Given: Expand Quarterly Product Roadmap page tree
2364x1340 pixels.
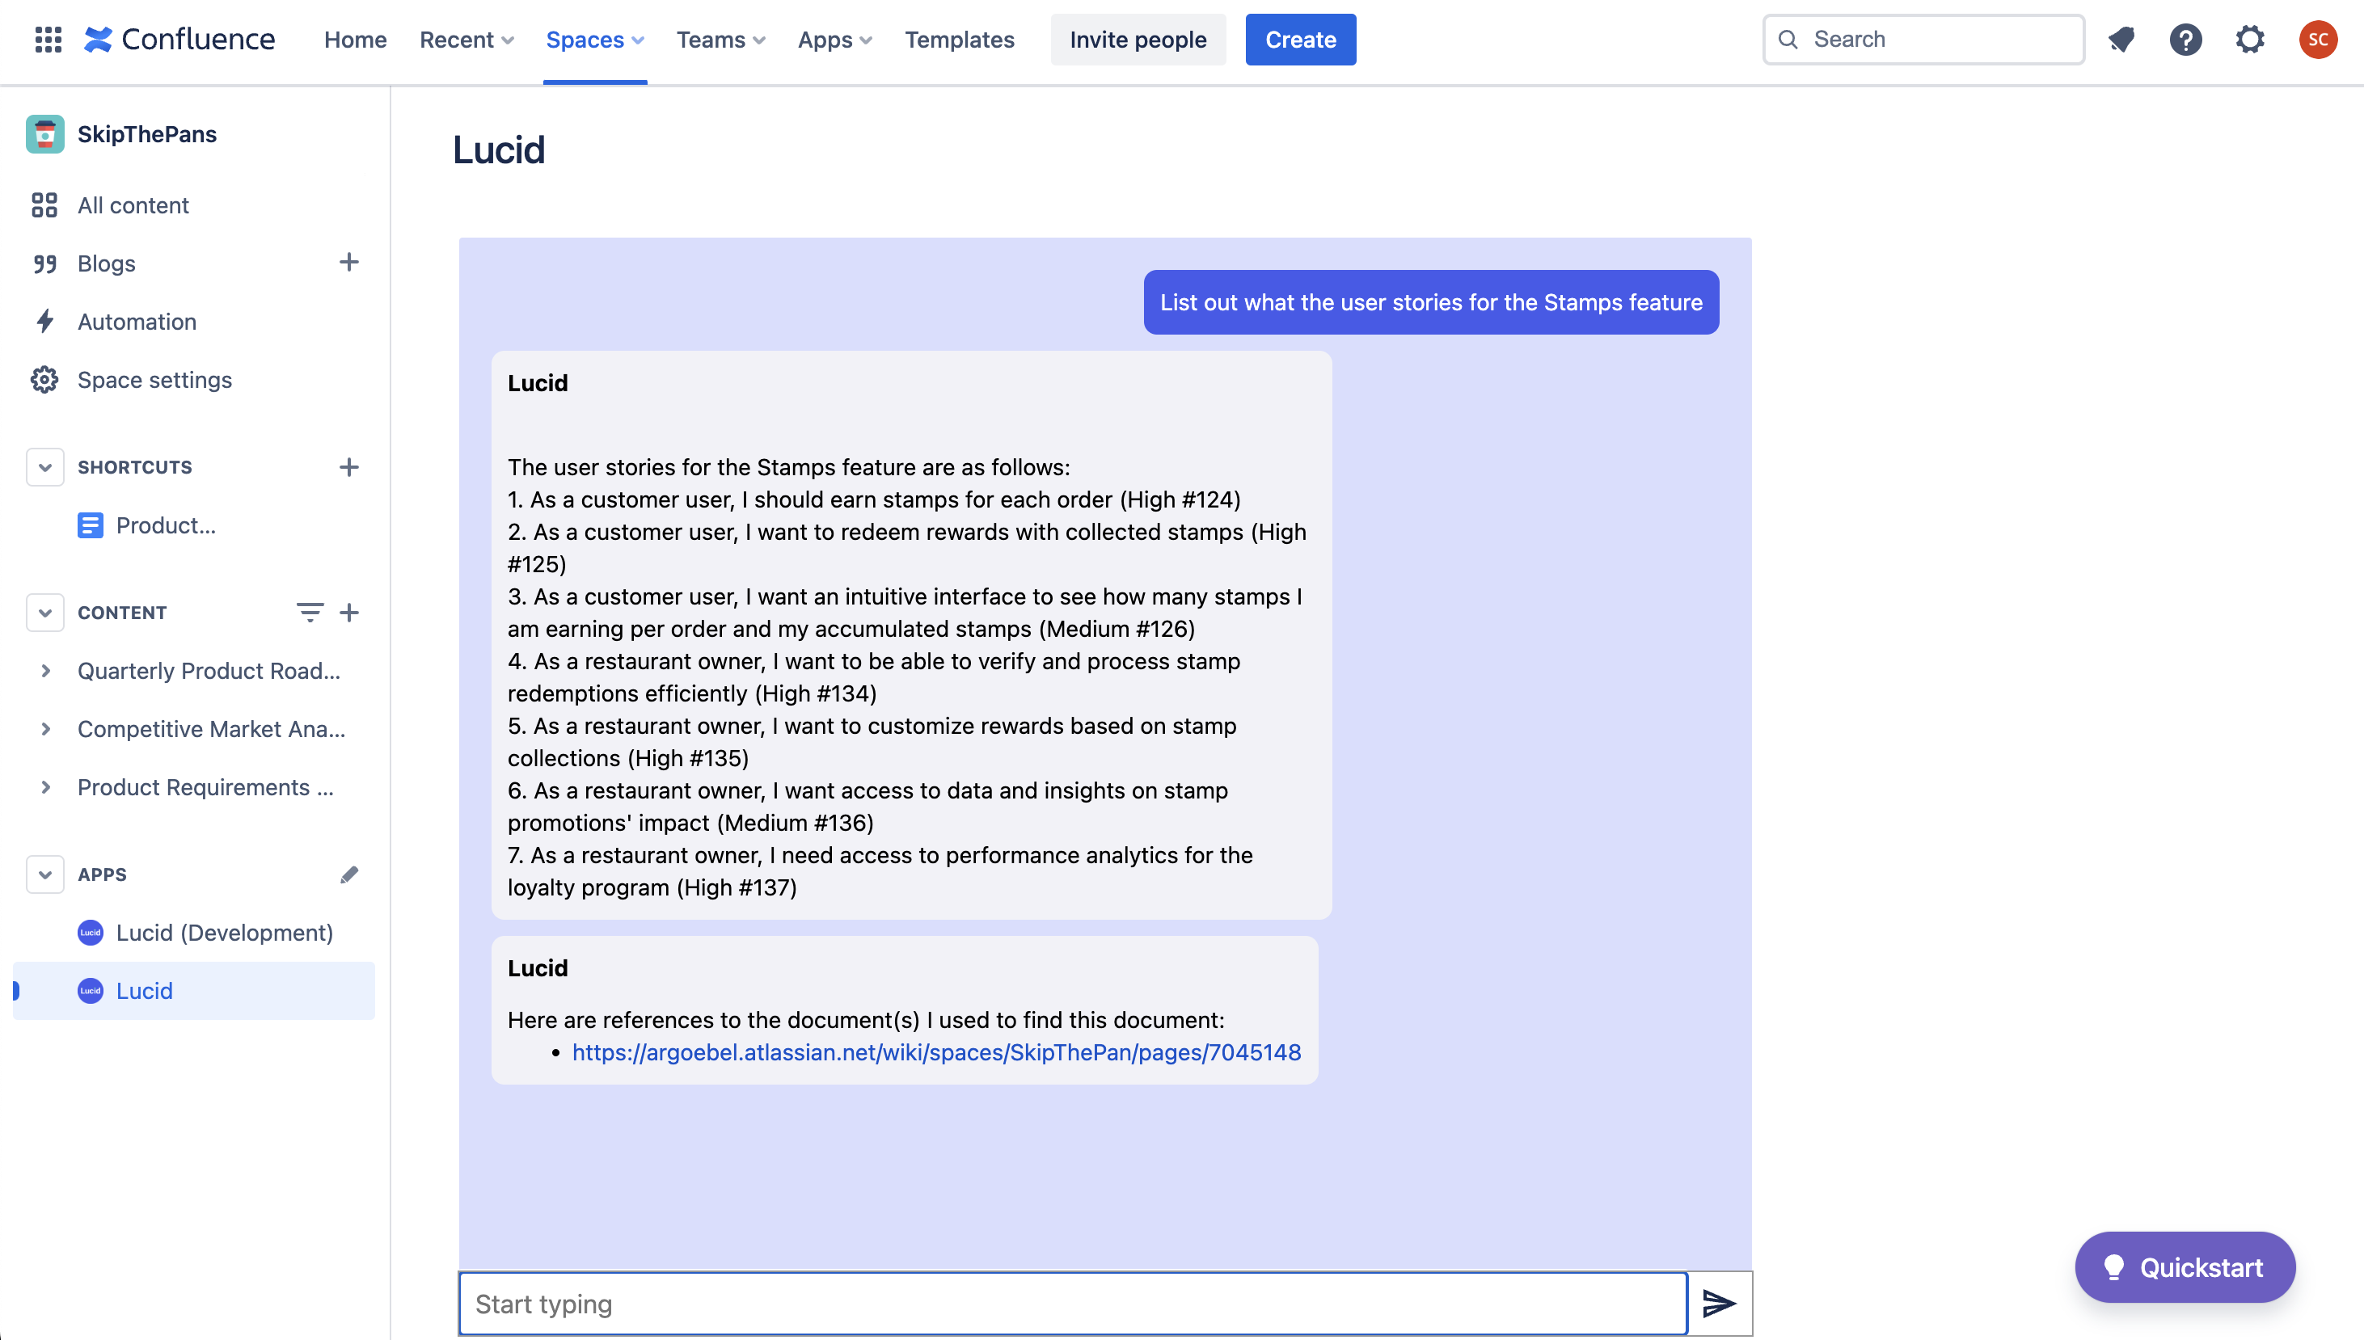Looking at the screenshot, I should coord(46,671).
